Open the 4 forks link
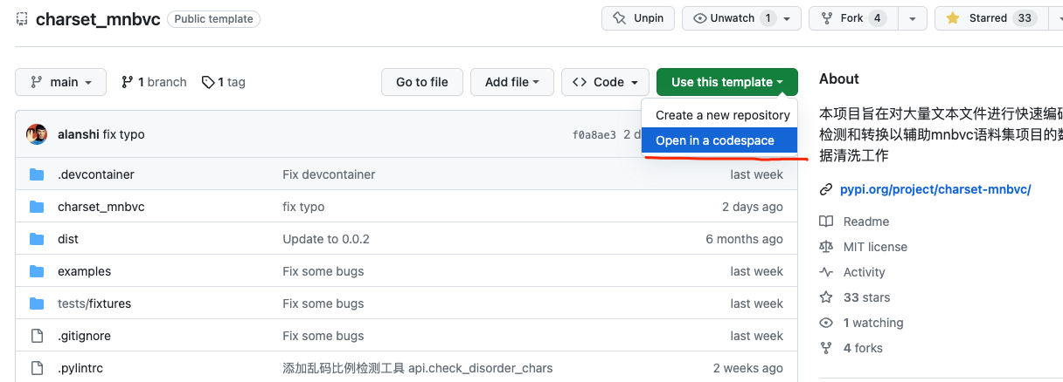1063x382 pixels. click(x=863, y=348)
